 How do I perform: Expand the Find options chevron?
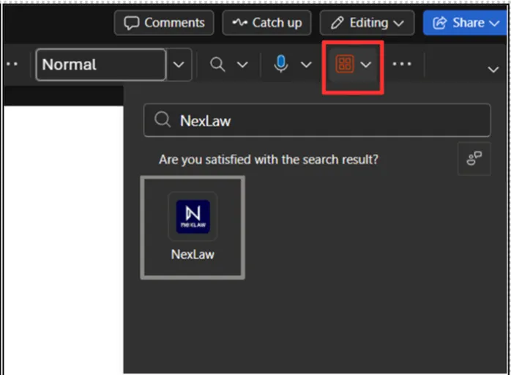(x=242, y=64)
